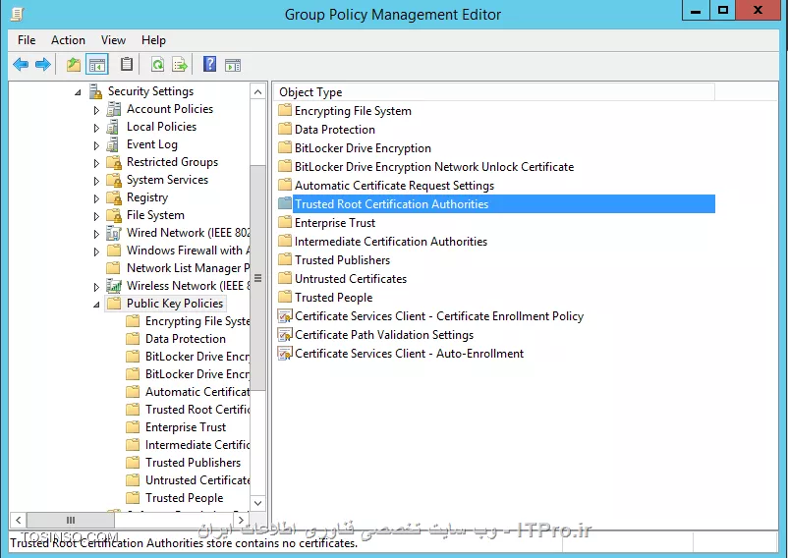
Task: Expand System Services node
Action: [x=96, y=181]
